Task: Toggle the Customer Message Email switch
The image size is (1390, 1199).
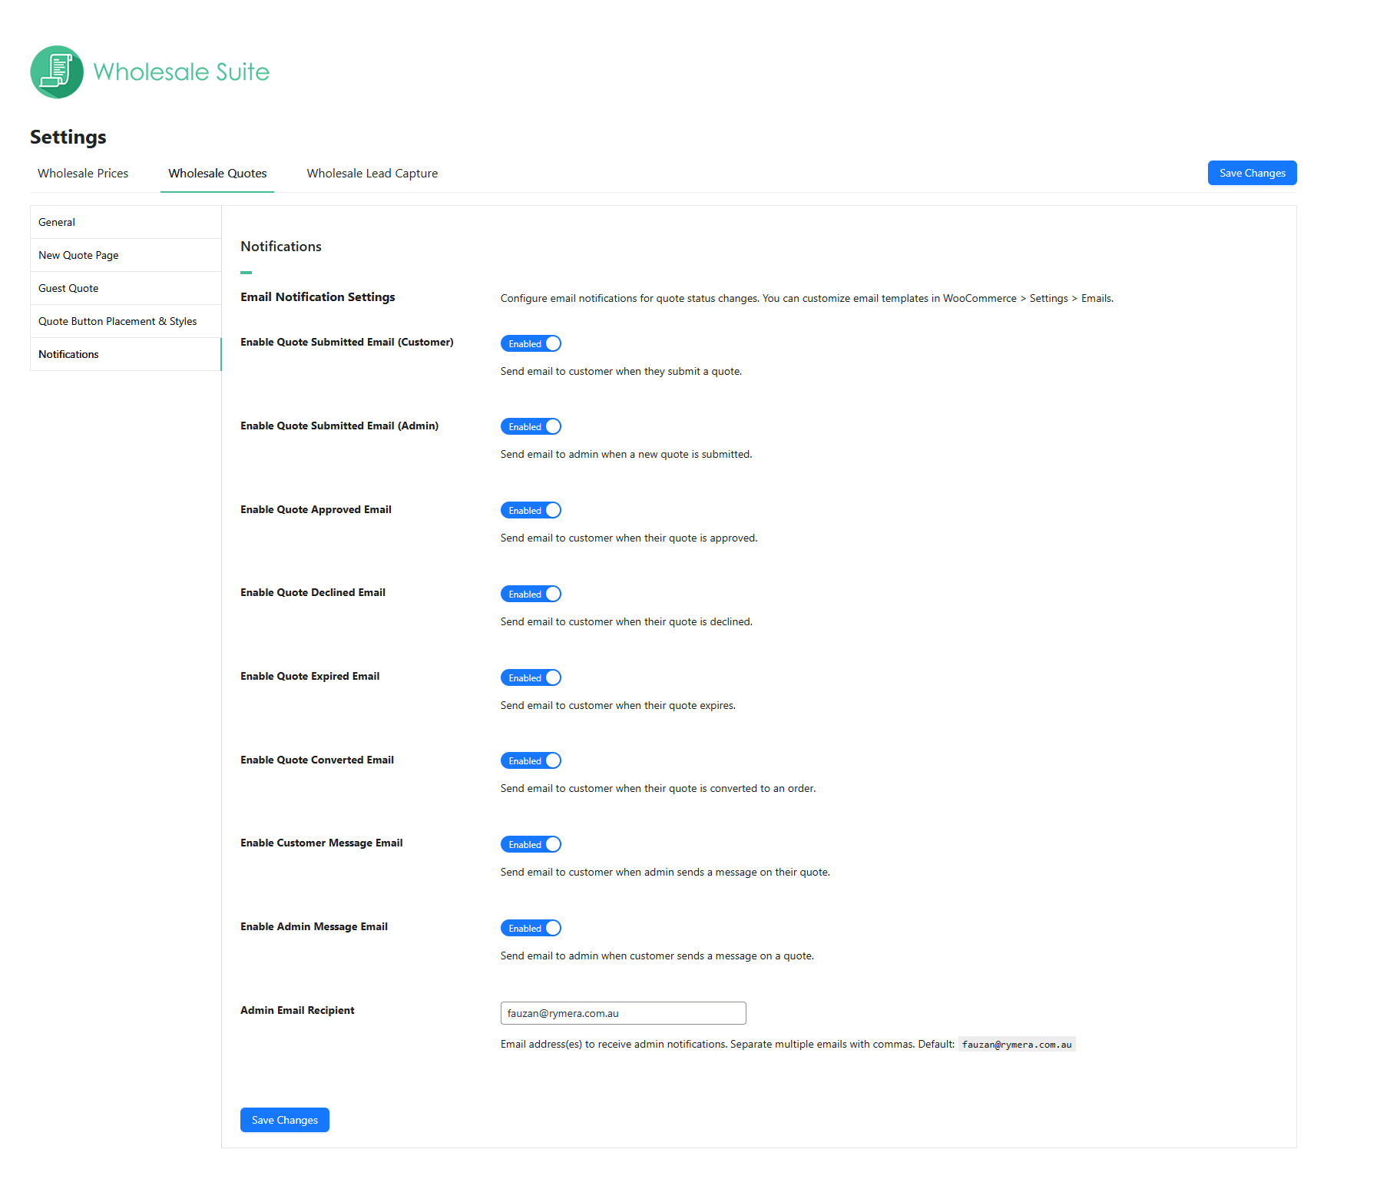Action: coord(531,844)
